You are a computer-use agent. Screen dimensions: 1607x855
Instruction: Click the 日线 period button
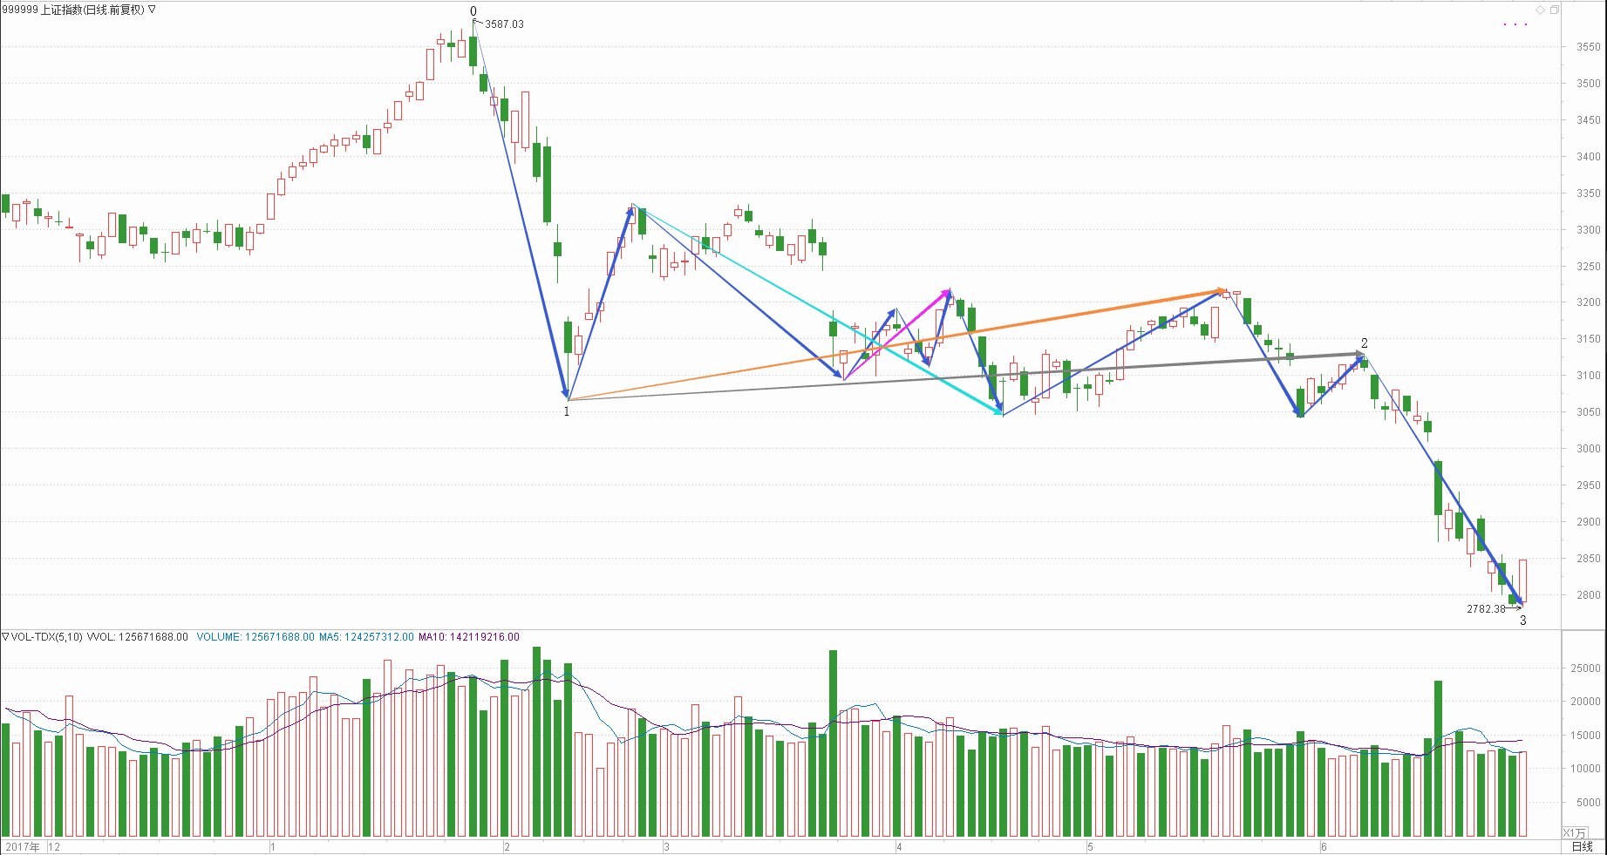[x=1582, y=846]
